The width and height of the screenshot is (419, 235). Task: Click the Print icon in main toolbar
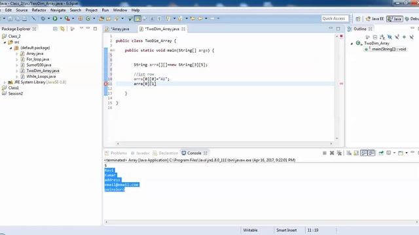[25, 18]
